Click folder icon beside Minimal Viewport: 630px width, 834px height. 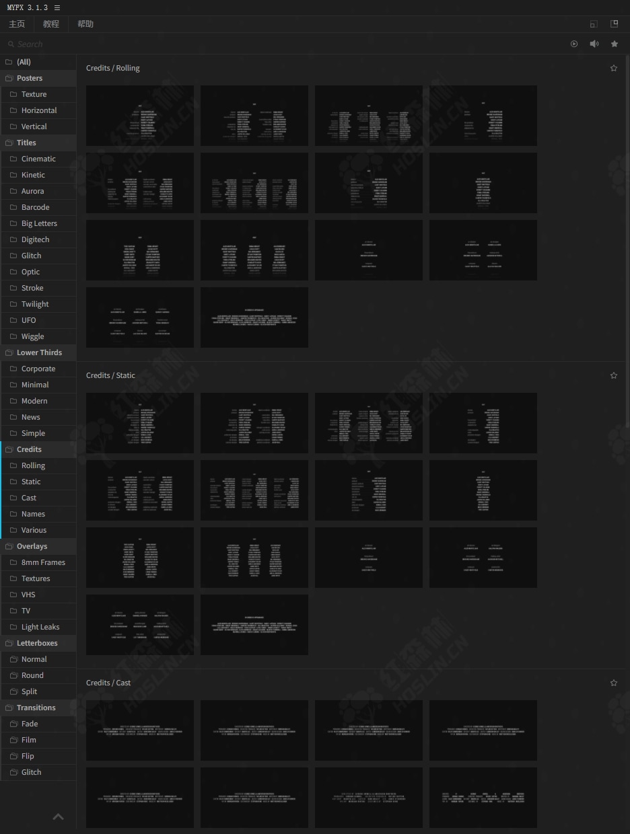coord(13,385)
